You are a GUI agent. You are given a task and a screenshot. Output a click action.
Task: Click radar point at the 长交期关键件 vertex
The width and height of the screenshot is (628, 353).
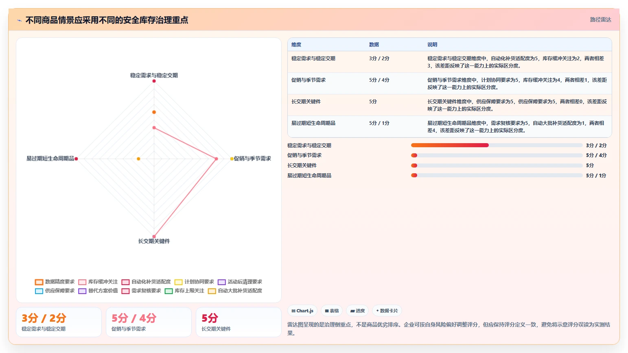pos(154,236)
